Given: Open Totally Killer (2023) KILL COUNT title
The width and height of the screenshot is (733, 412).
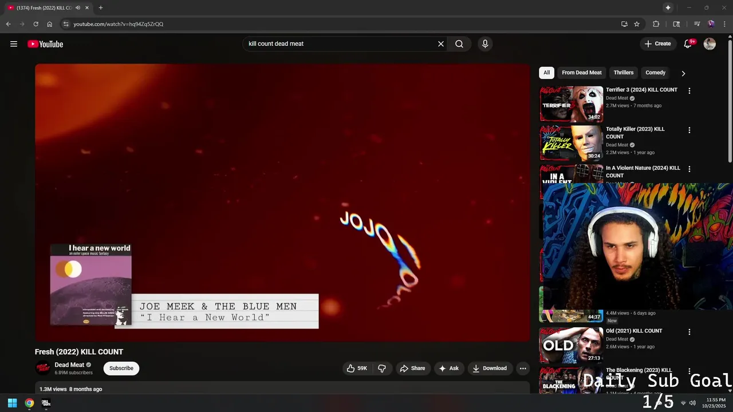Looking at the screenshot, I should [635, 133].
